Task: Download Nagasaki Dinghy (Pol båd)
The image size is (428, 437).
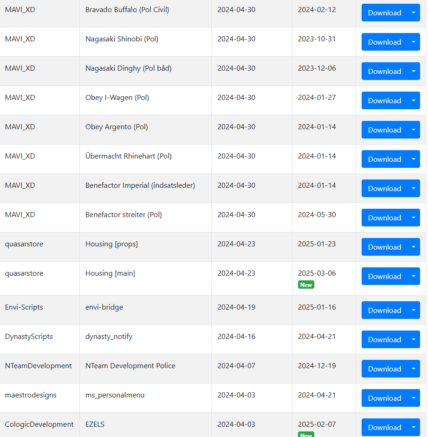Action: 384,71
